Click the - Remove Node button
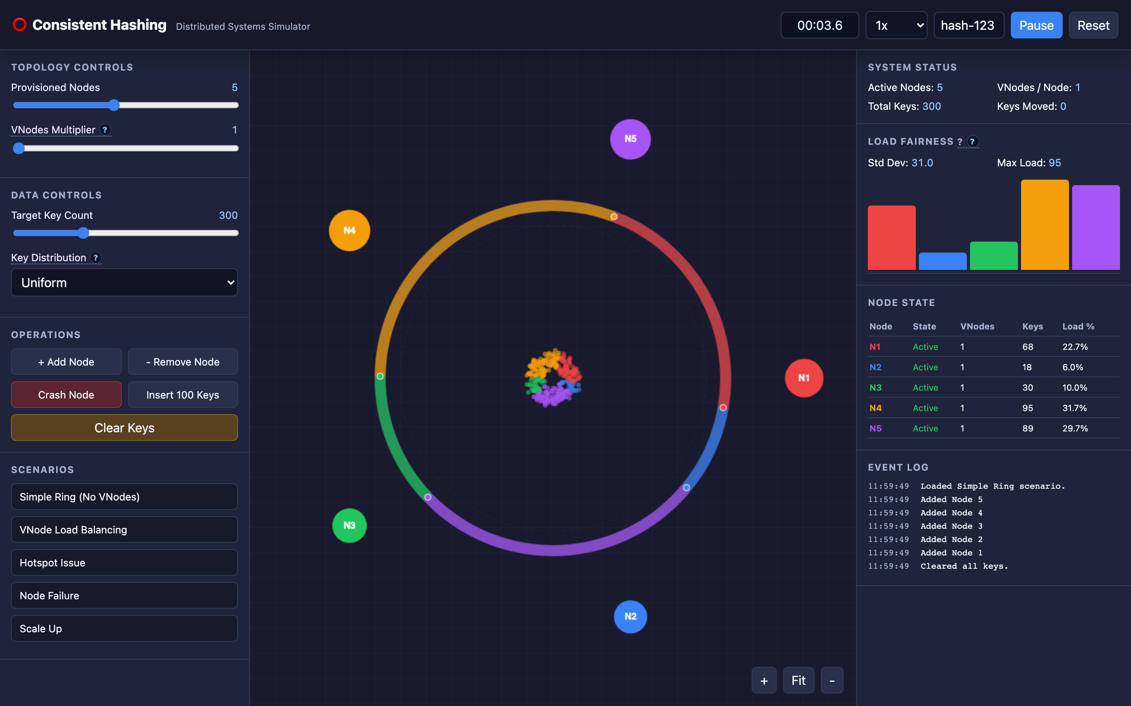1131x706 pixels. 183,361
